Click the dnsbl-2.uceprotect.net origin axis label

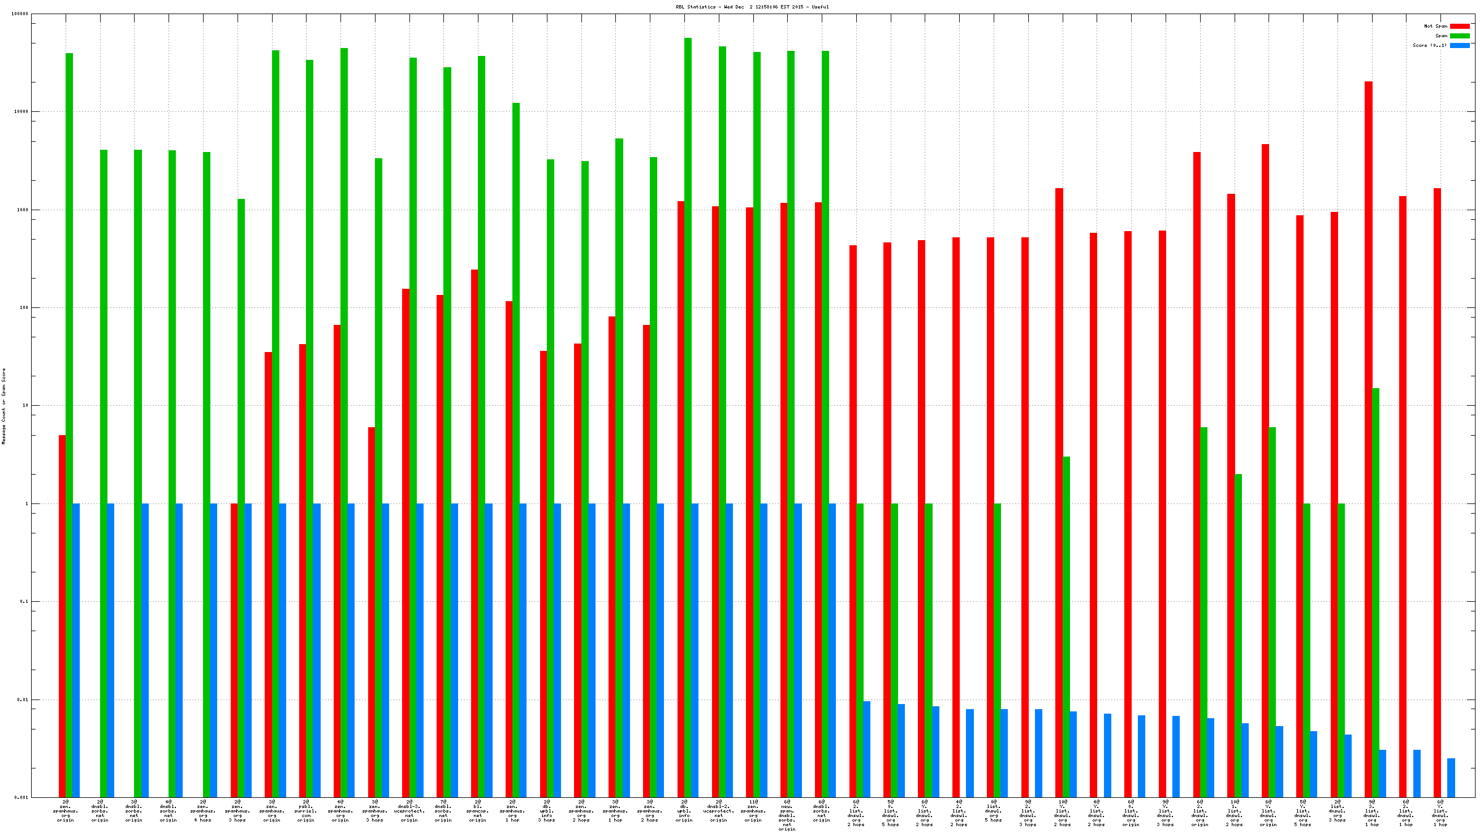pyautogui.click(x=718, y=810)
